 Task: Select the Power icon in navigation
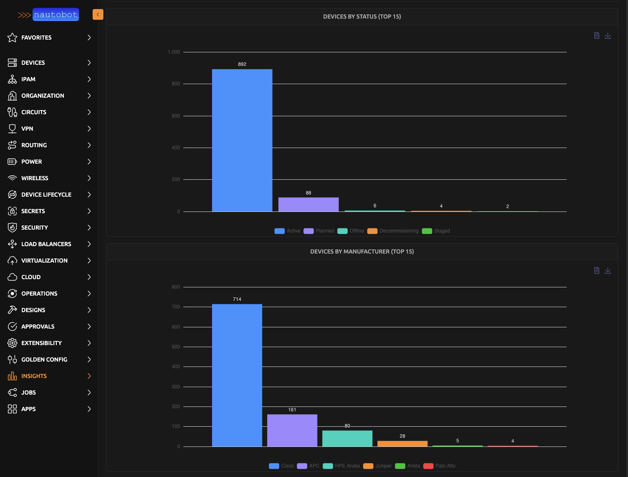pyautogui.click(x=12, y=161)
